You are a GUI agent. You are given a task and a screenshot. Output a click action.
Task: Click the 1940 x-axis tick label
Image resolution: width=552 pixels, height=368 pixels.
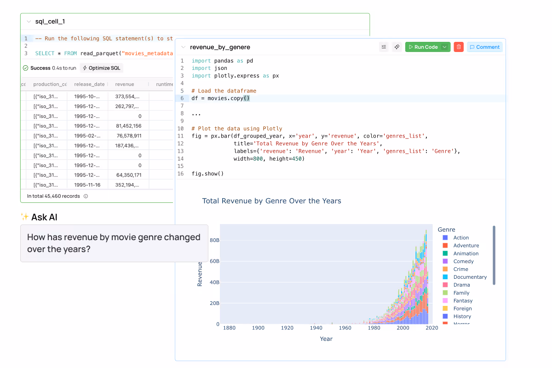click(316, 328)
